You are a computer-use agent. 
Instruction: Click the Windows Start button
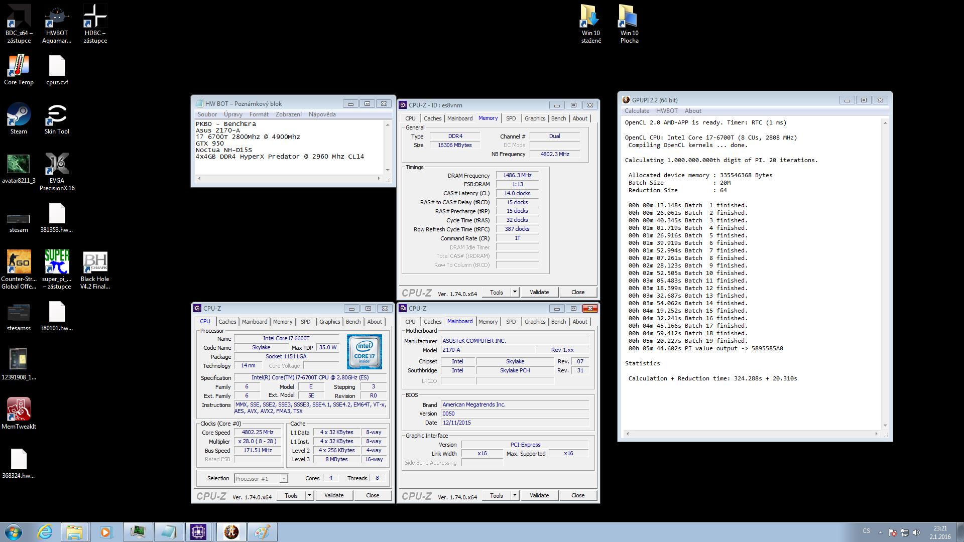pyautogui.click(x=14, y=532)
